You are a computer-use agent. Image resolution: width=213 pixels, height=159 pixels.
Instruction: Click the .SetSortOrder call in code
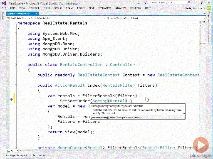(74, 101)
